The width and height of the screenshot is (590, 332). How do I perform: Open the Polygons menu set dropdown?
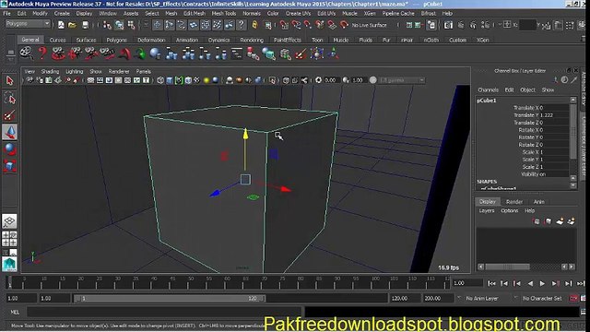28,24
